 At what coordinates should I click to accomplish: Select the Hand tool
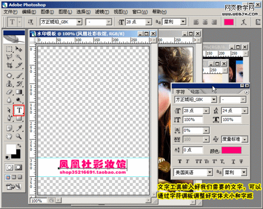(x=9, y=137)
